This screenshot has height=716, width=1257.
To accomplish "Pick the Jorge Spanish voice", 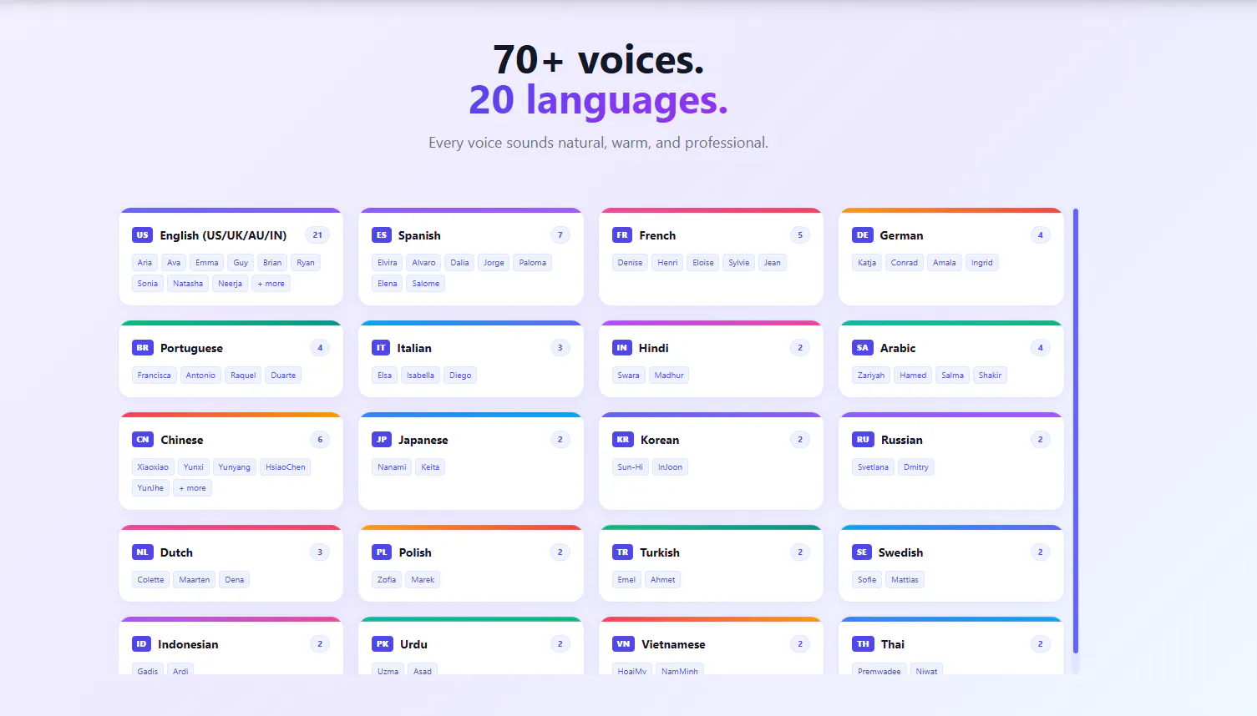I will coord(494,263).
